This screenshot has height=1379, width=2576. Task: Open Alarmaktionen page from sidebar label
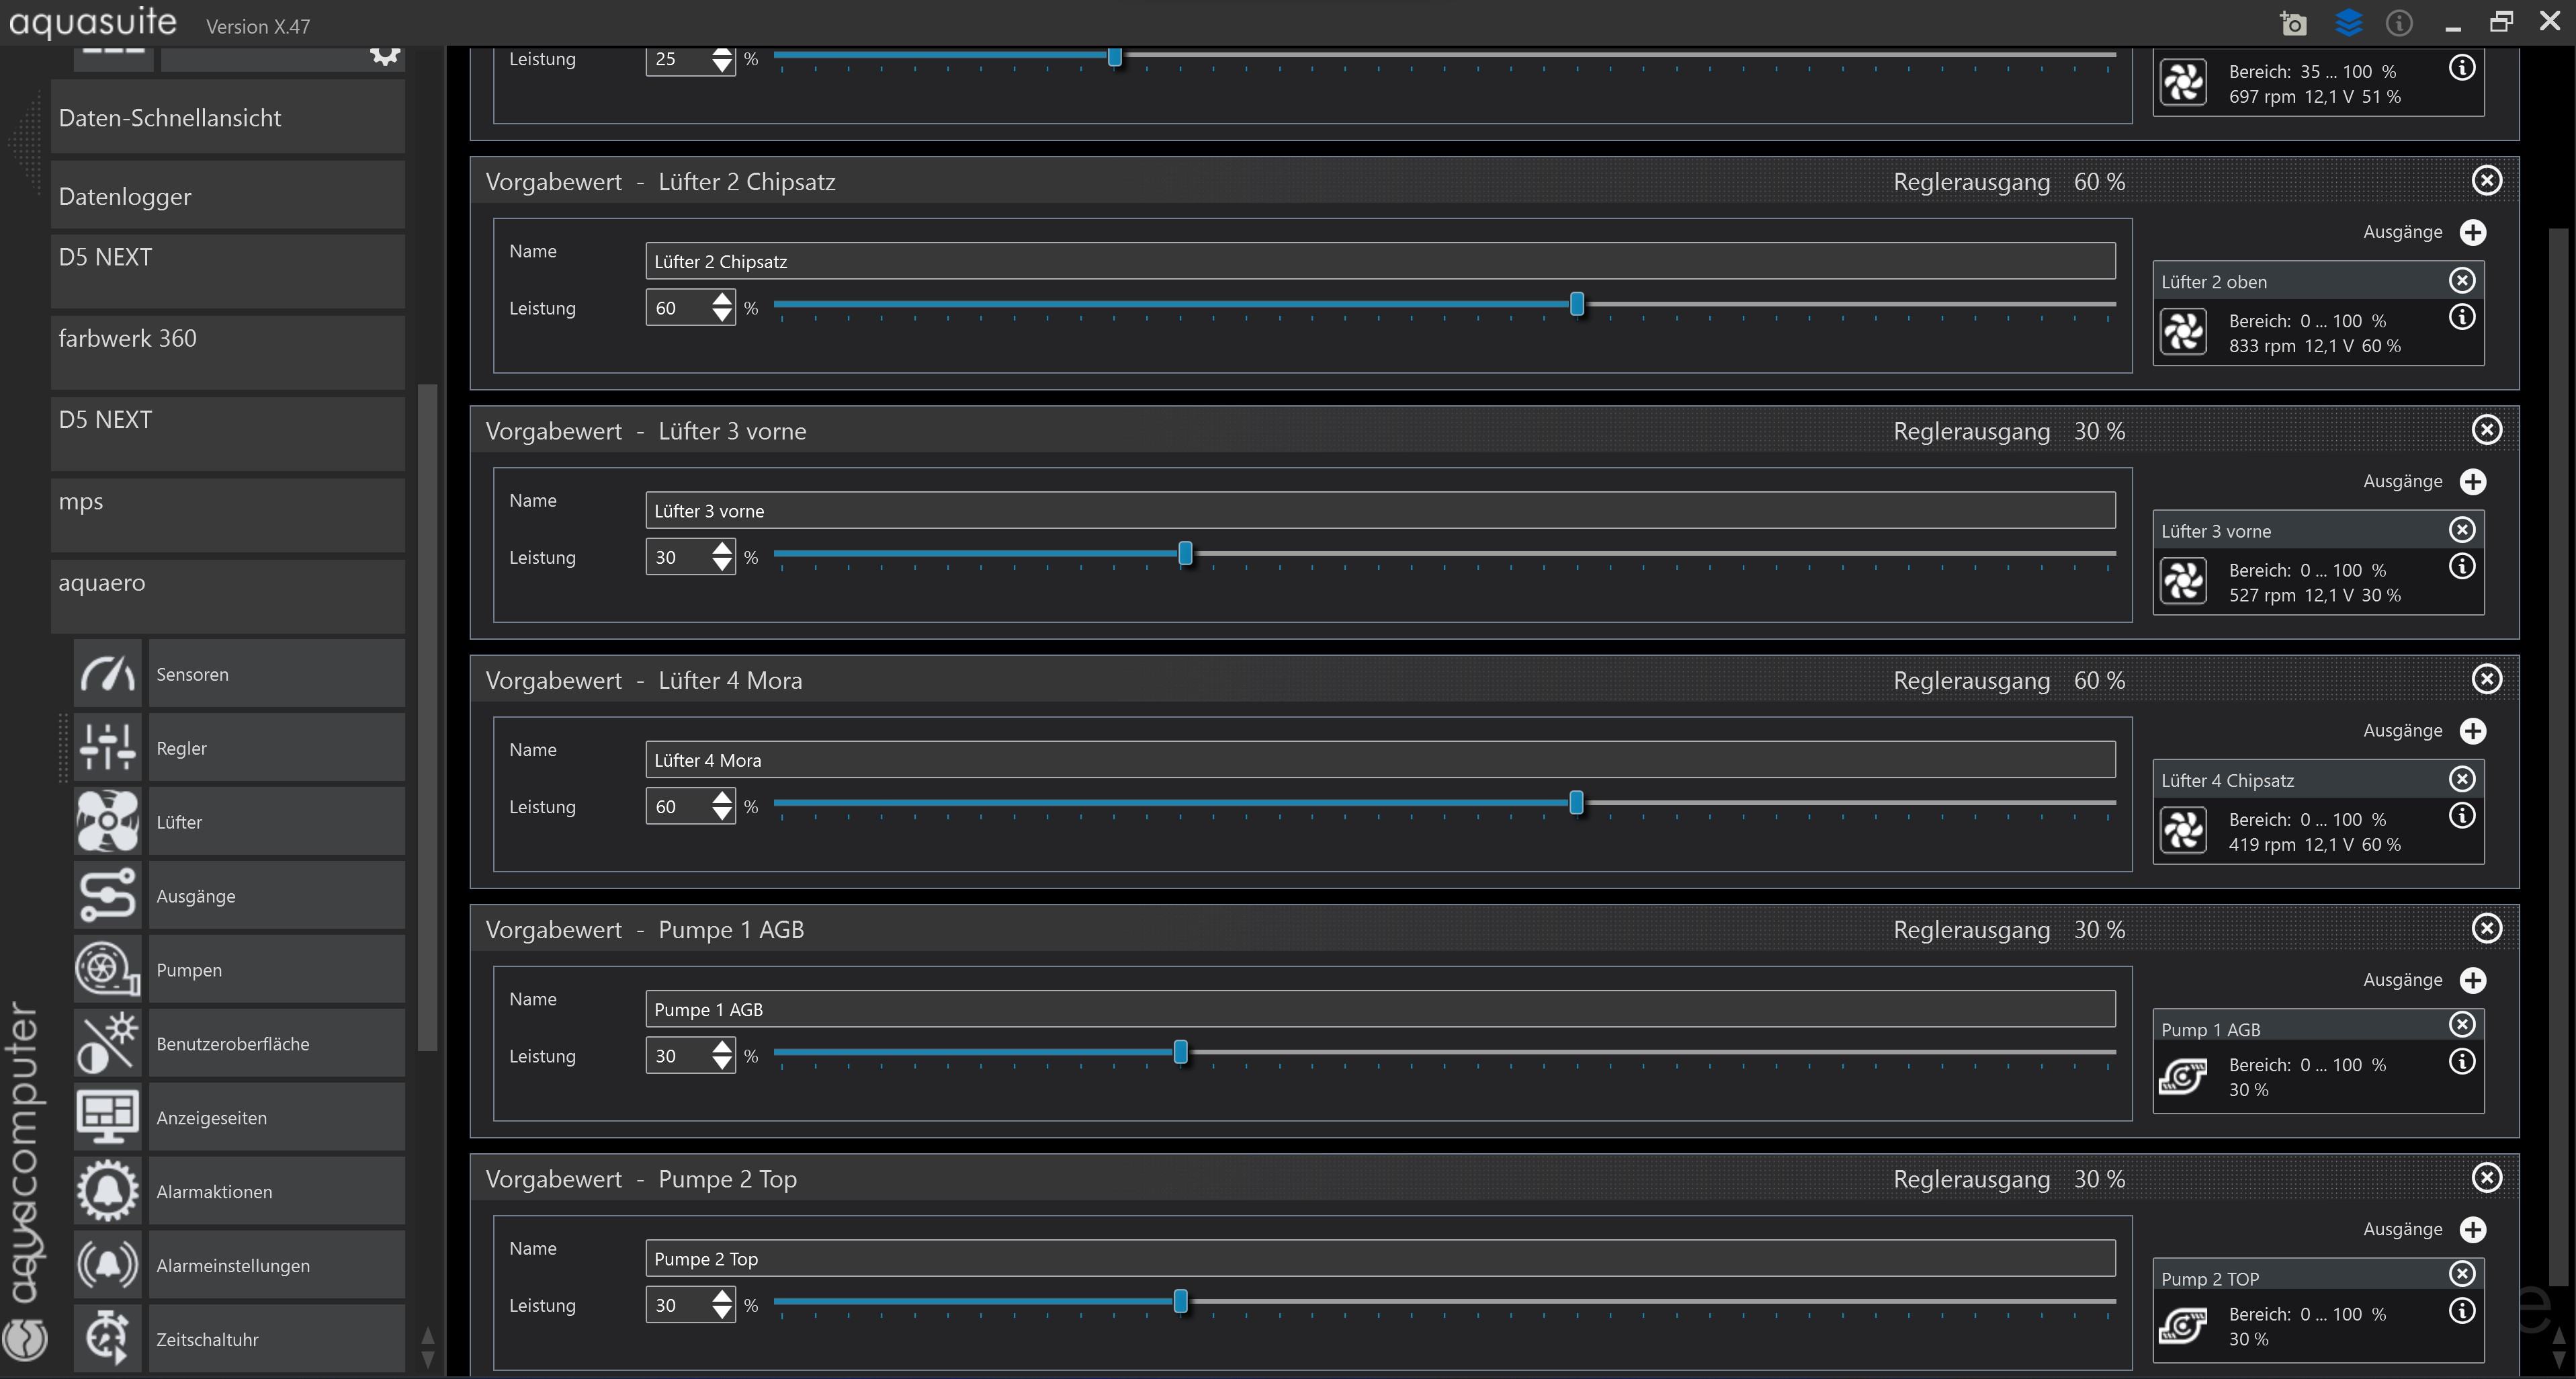pyautogui.click(x=277, y=1192)
